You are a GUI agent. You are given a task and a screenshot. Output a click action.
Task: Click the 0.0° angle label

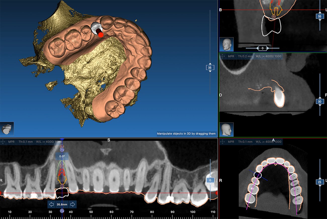62,156
